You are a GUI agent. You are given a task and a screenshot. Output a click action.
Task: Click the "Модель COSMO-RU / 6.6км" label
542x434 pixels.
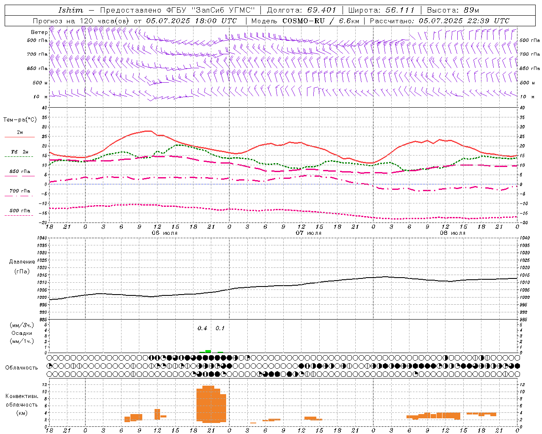(x=305, y=21)
